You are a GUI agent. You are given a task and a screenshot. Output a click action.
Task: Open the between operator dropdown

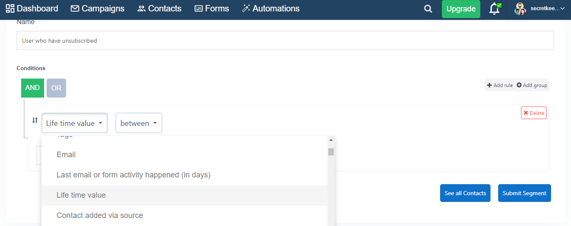point(139,123)
